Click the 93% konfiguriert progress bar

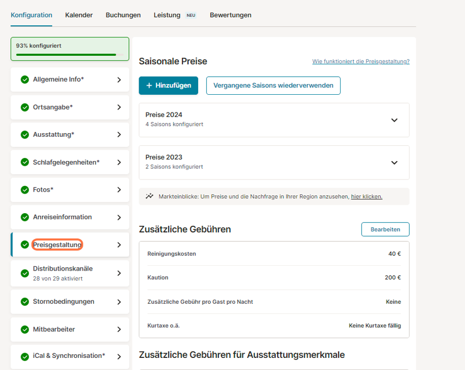(x=70, y=54)
